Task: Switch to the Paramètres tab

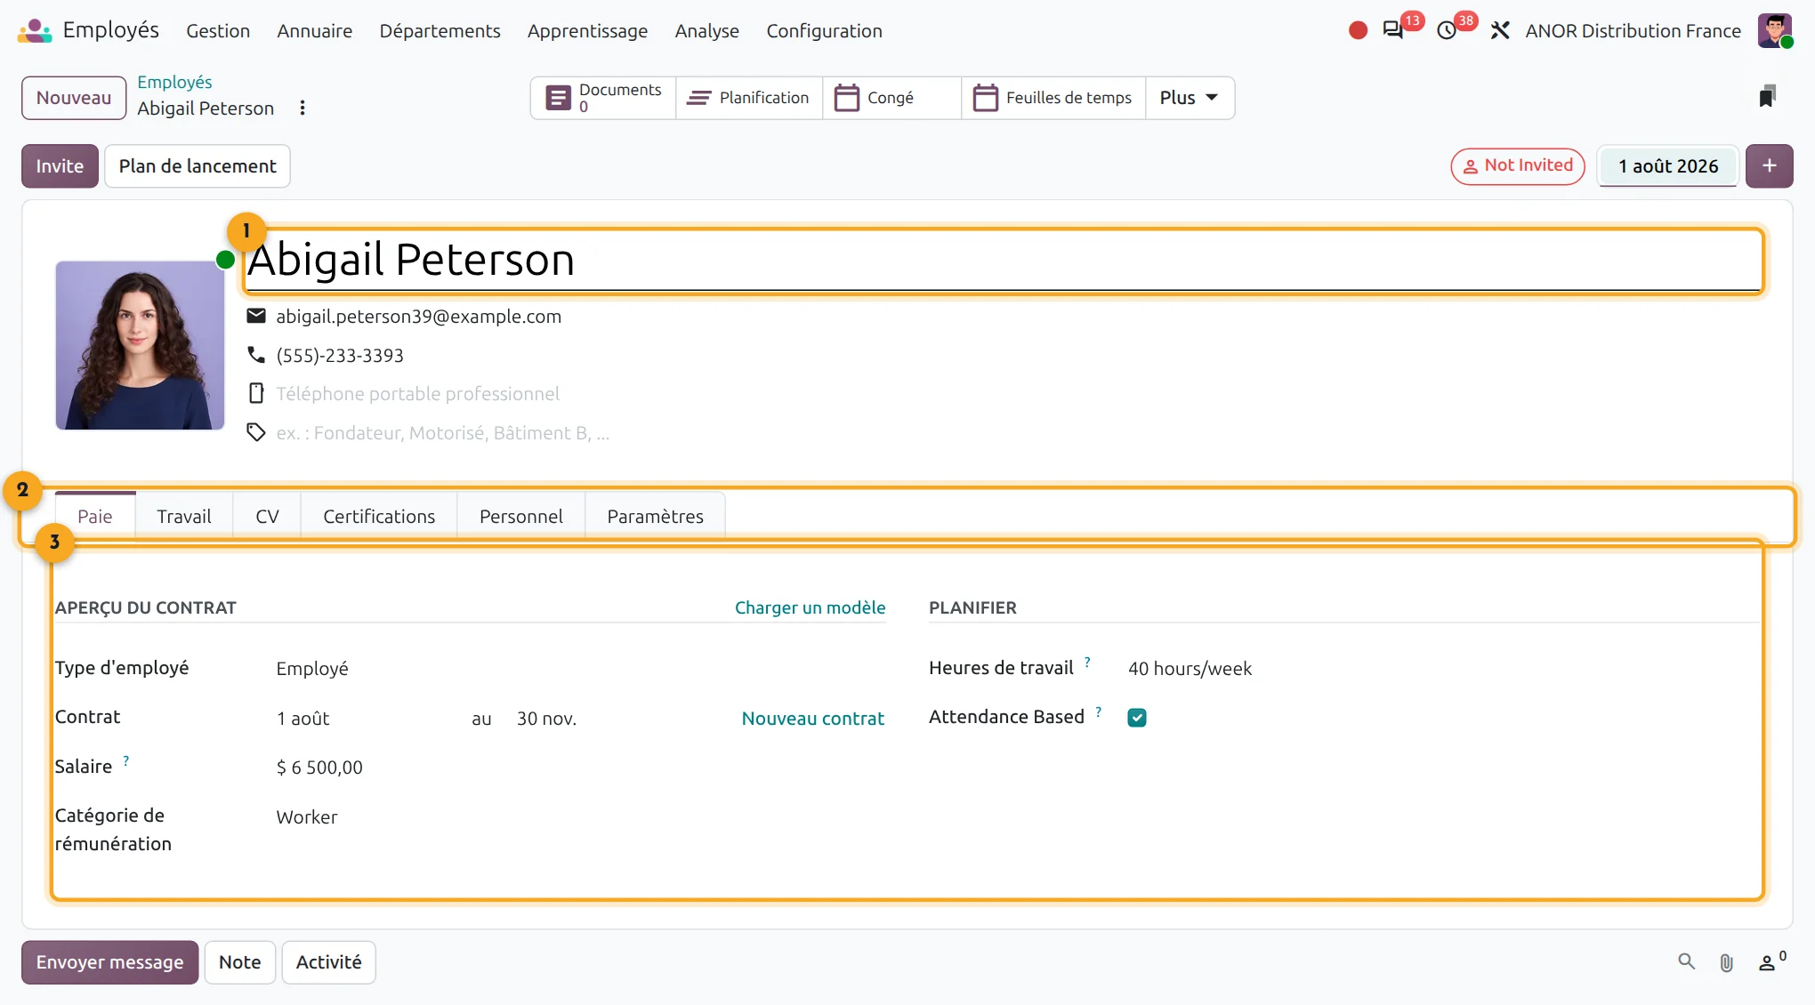Action: (x=656, y=516)
